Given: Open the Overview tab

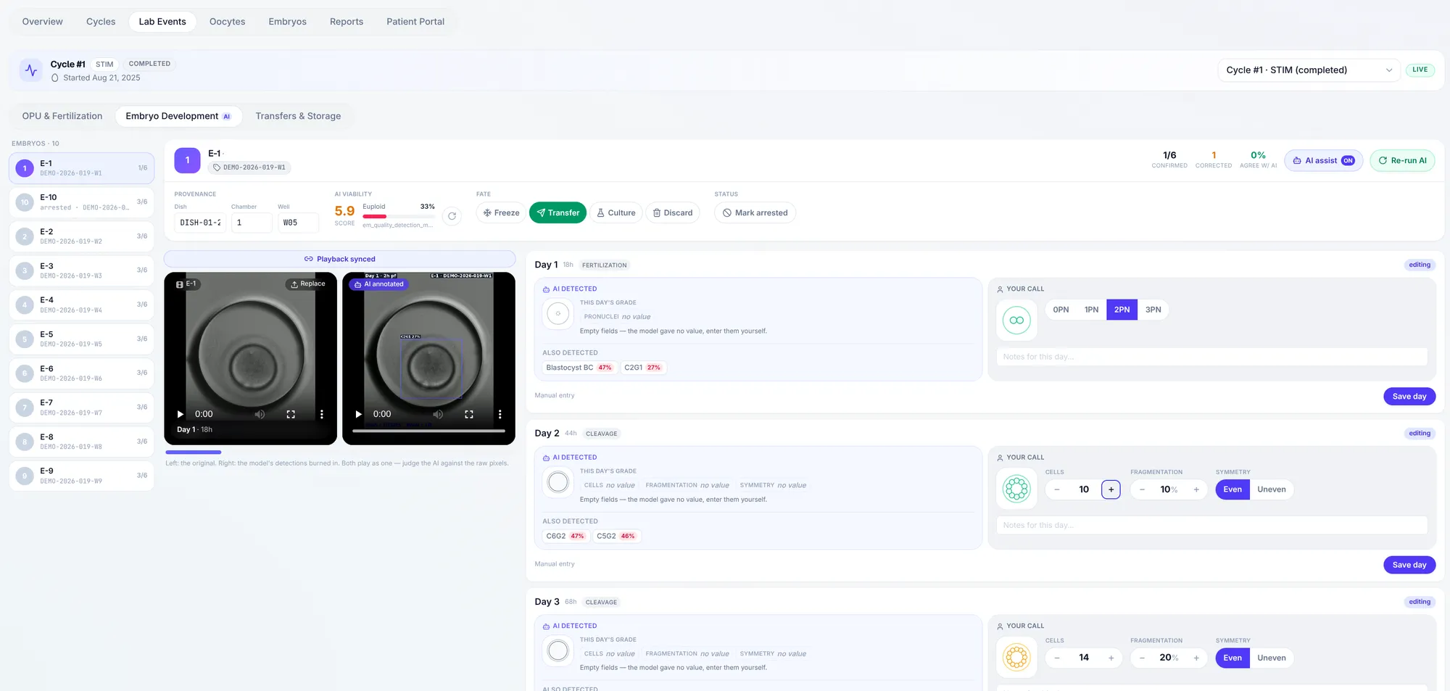Looking at the screenshot, I should pyautogui.click(x=42, y=22).
